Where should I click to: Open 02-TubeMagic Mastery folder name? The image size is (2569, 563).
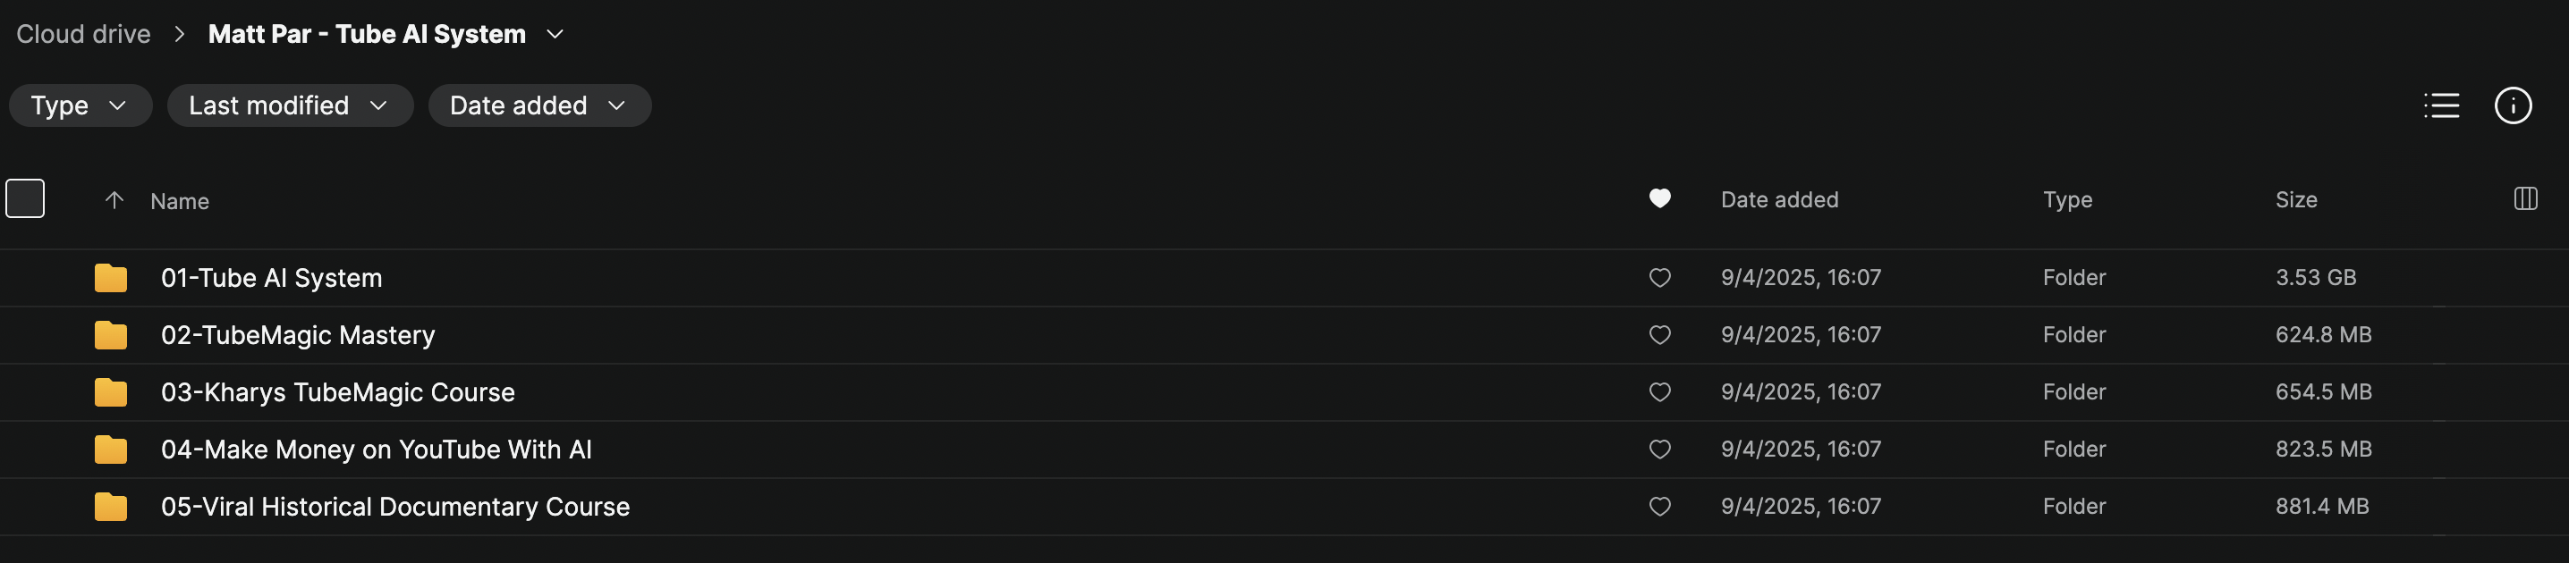click(297, 335)
